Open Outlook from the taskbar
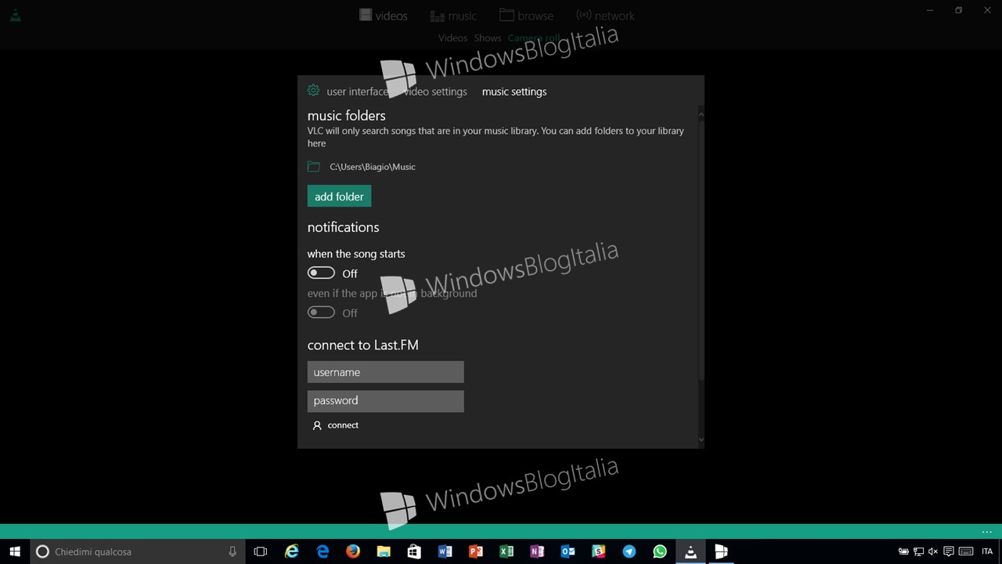1002x564 pixels. point(568,551)
